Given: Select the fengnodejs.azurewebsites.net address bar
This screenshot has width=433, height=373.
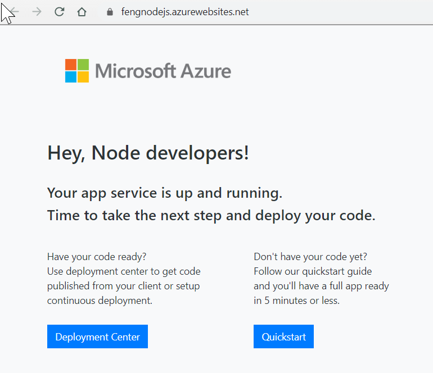Looking at the screenshot, I should (x=185, y=12).
